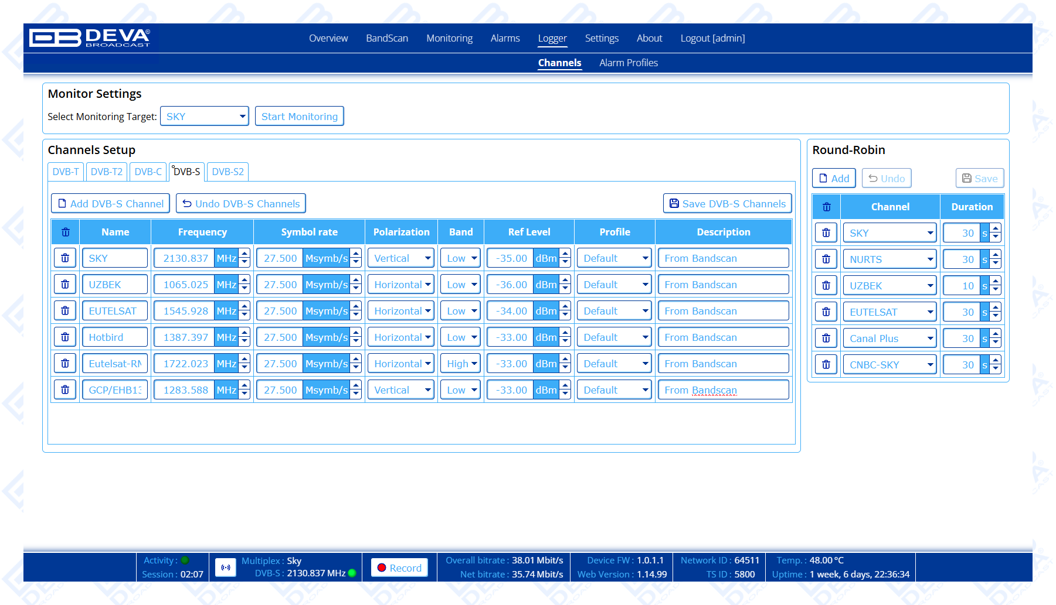Image resolution: width=1056 pixels, height=605 pixels.
Task: Open the Select Monitoring Target dropdown
Action: tap(204, 117)
